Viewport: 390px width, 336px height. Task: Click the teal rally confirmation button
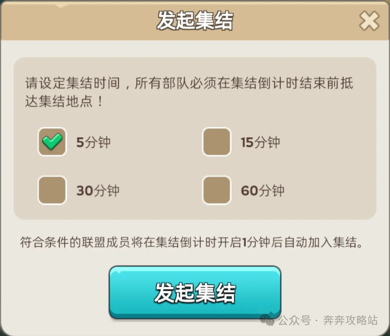click(x=195, y=293)
